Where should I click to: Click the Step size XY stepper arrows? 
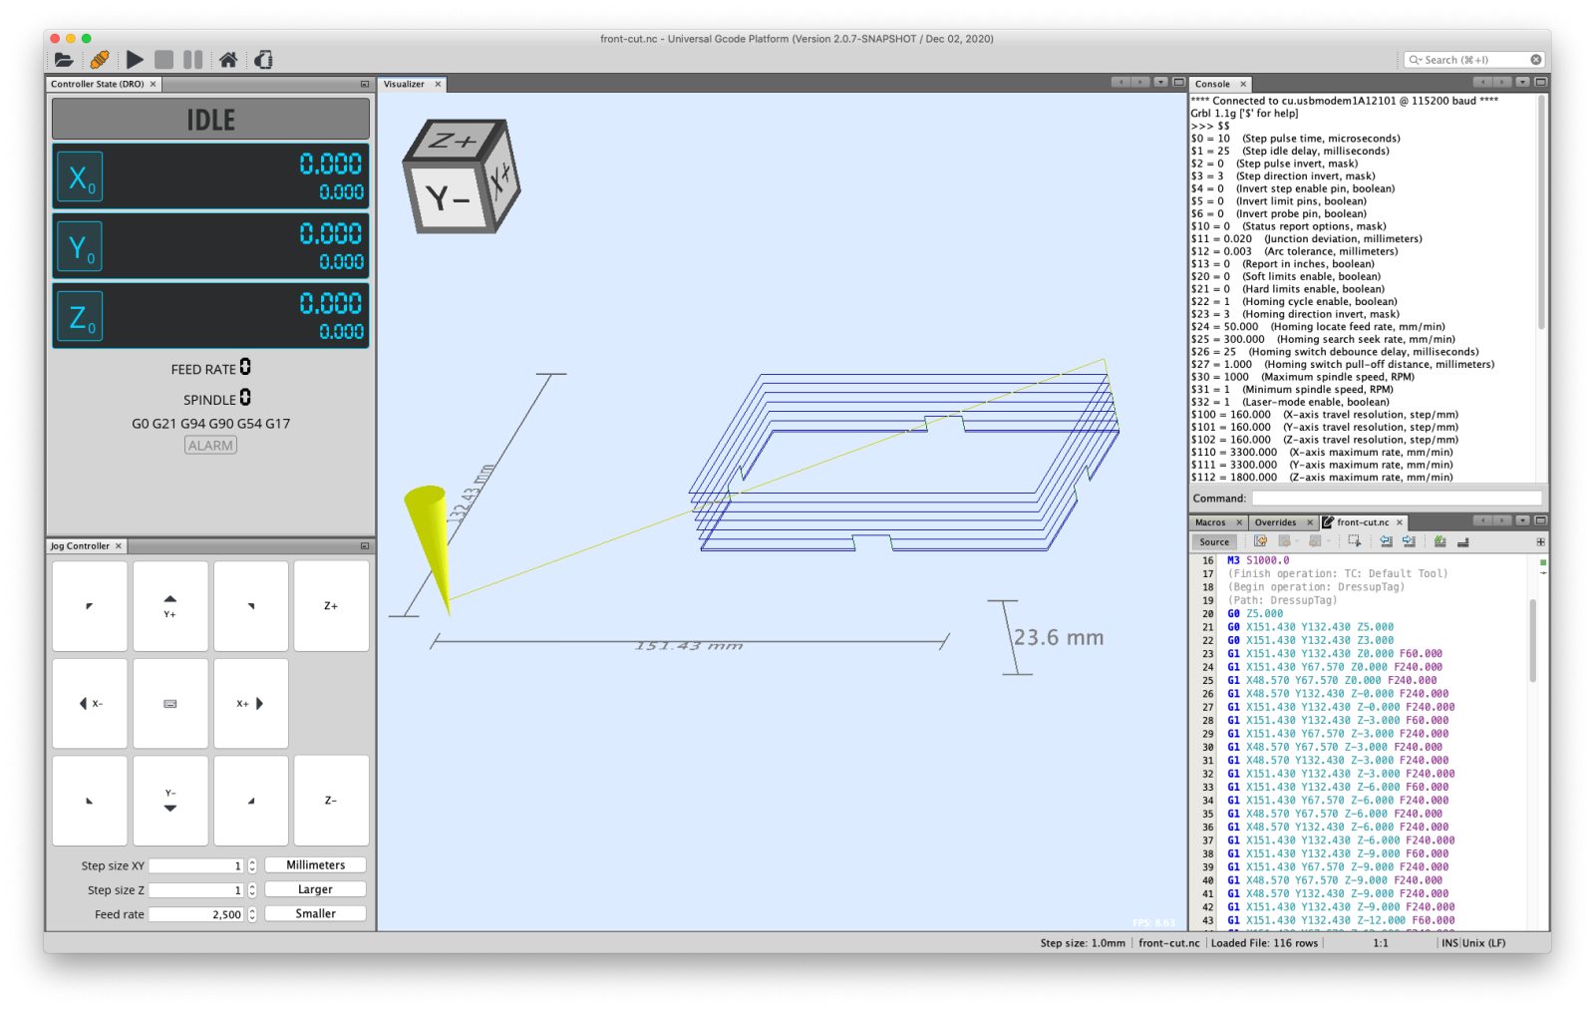coord(252,866)
